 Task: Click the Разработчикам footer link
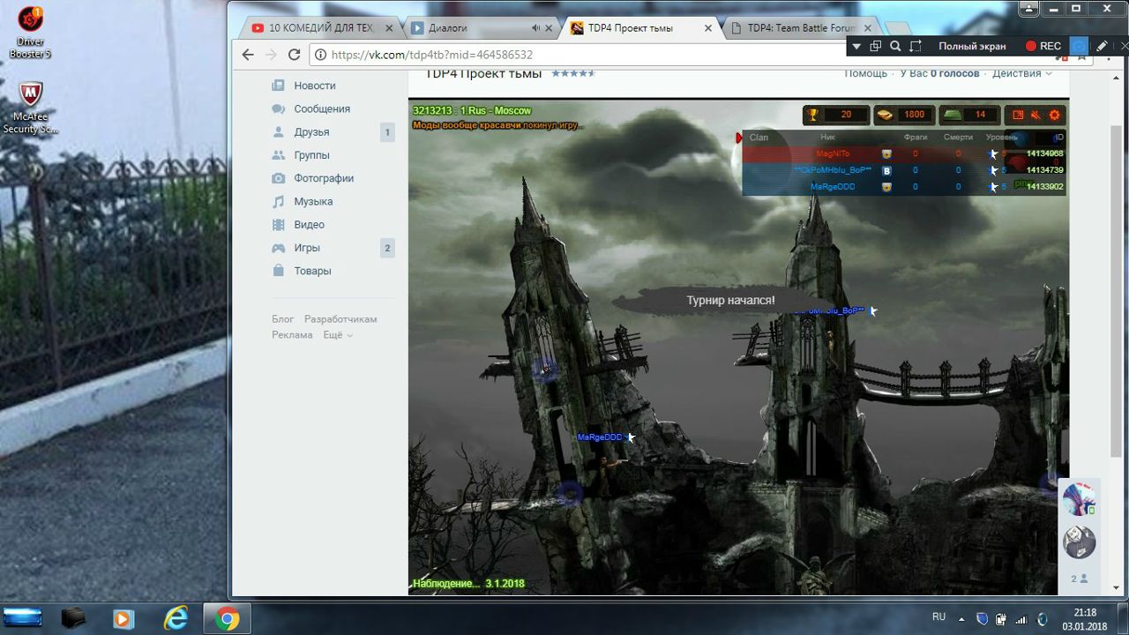340,319
